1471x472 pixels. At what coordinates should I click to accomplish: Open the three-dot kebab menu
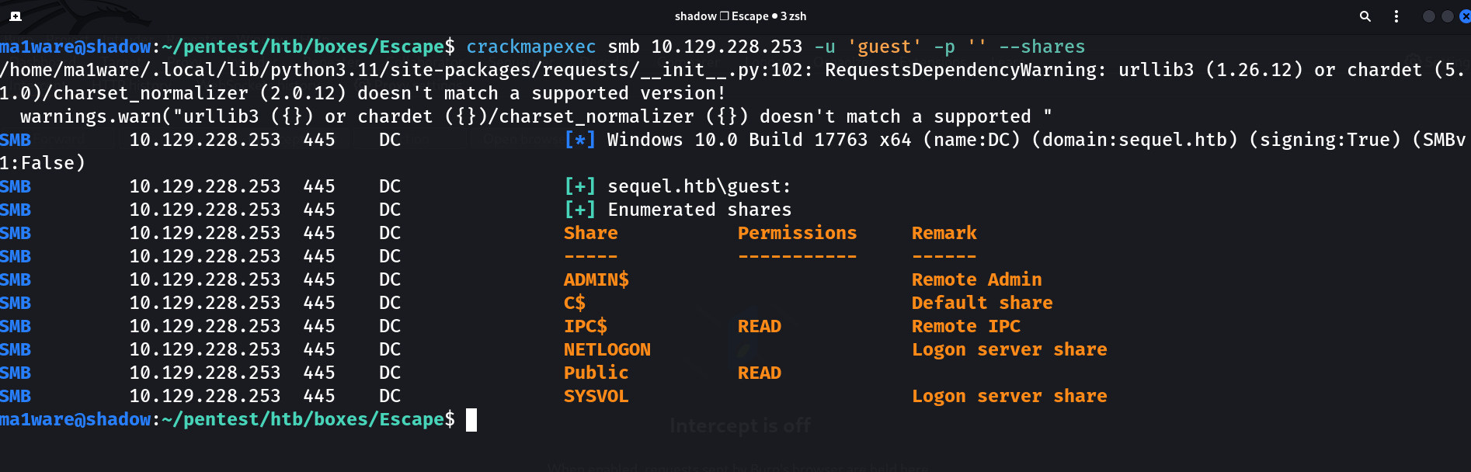tap(1396, 16)
